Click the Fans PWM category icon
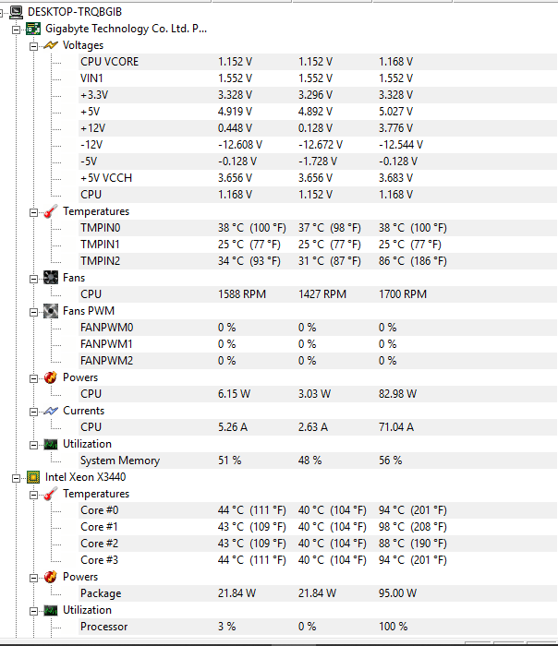The height and width of the screenshot is (646, 558). click(51, 311)
